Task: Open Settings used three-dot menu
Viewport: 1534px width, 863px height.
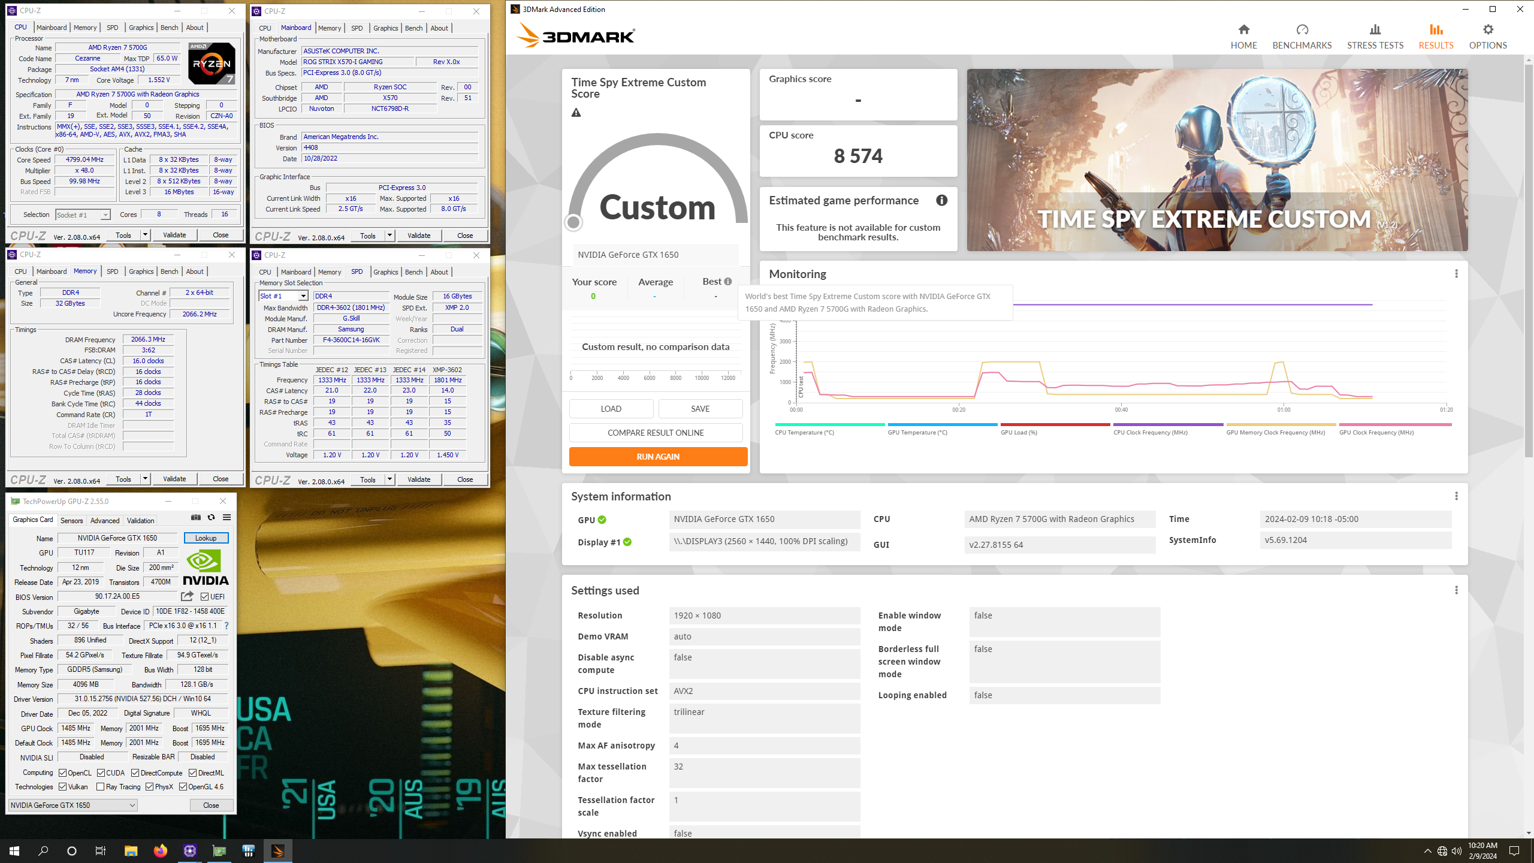Action: [x=1456, y=590]
